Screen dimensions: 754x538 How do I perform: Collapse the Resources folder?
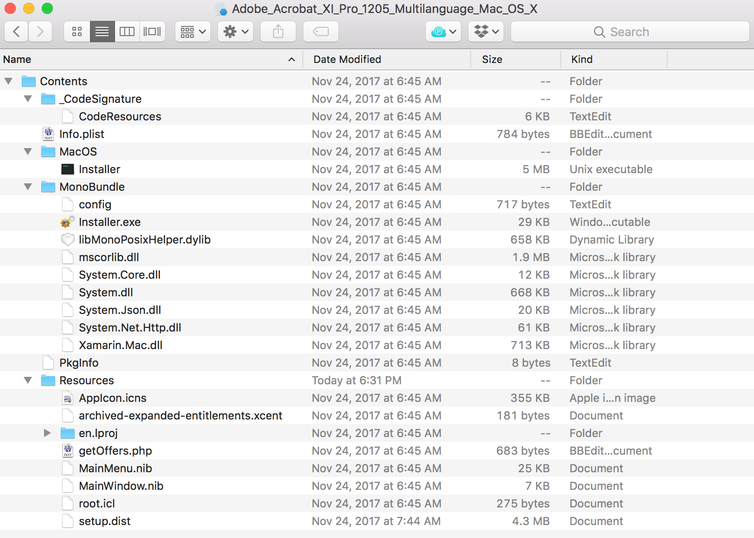click(28, 380)
